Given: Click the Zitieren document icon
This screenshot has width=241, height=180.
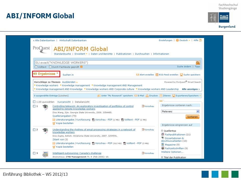Looking at the screenshot, I should click(x=161, y=96).
